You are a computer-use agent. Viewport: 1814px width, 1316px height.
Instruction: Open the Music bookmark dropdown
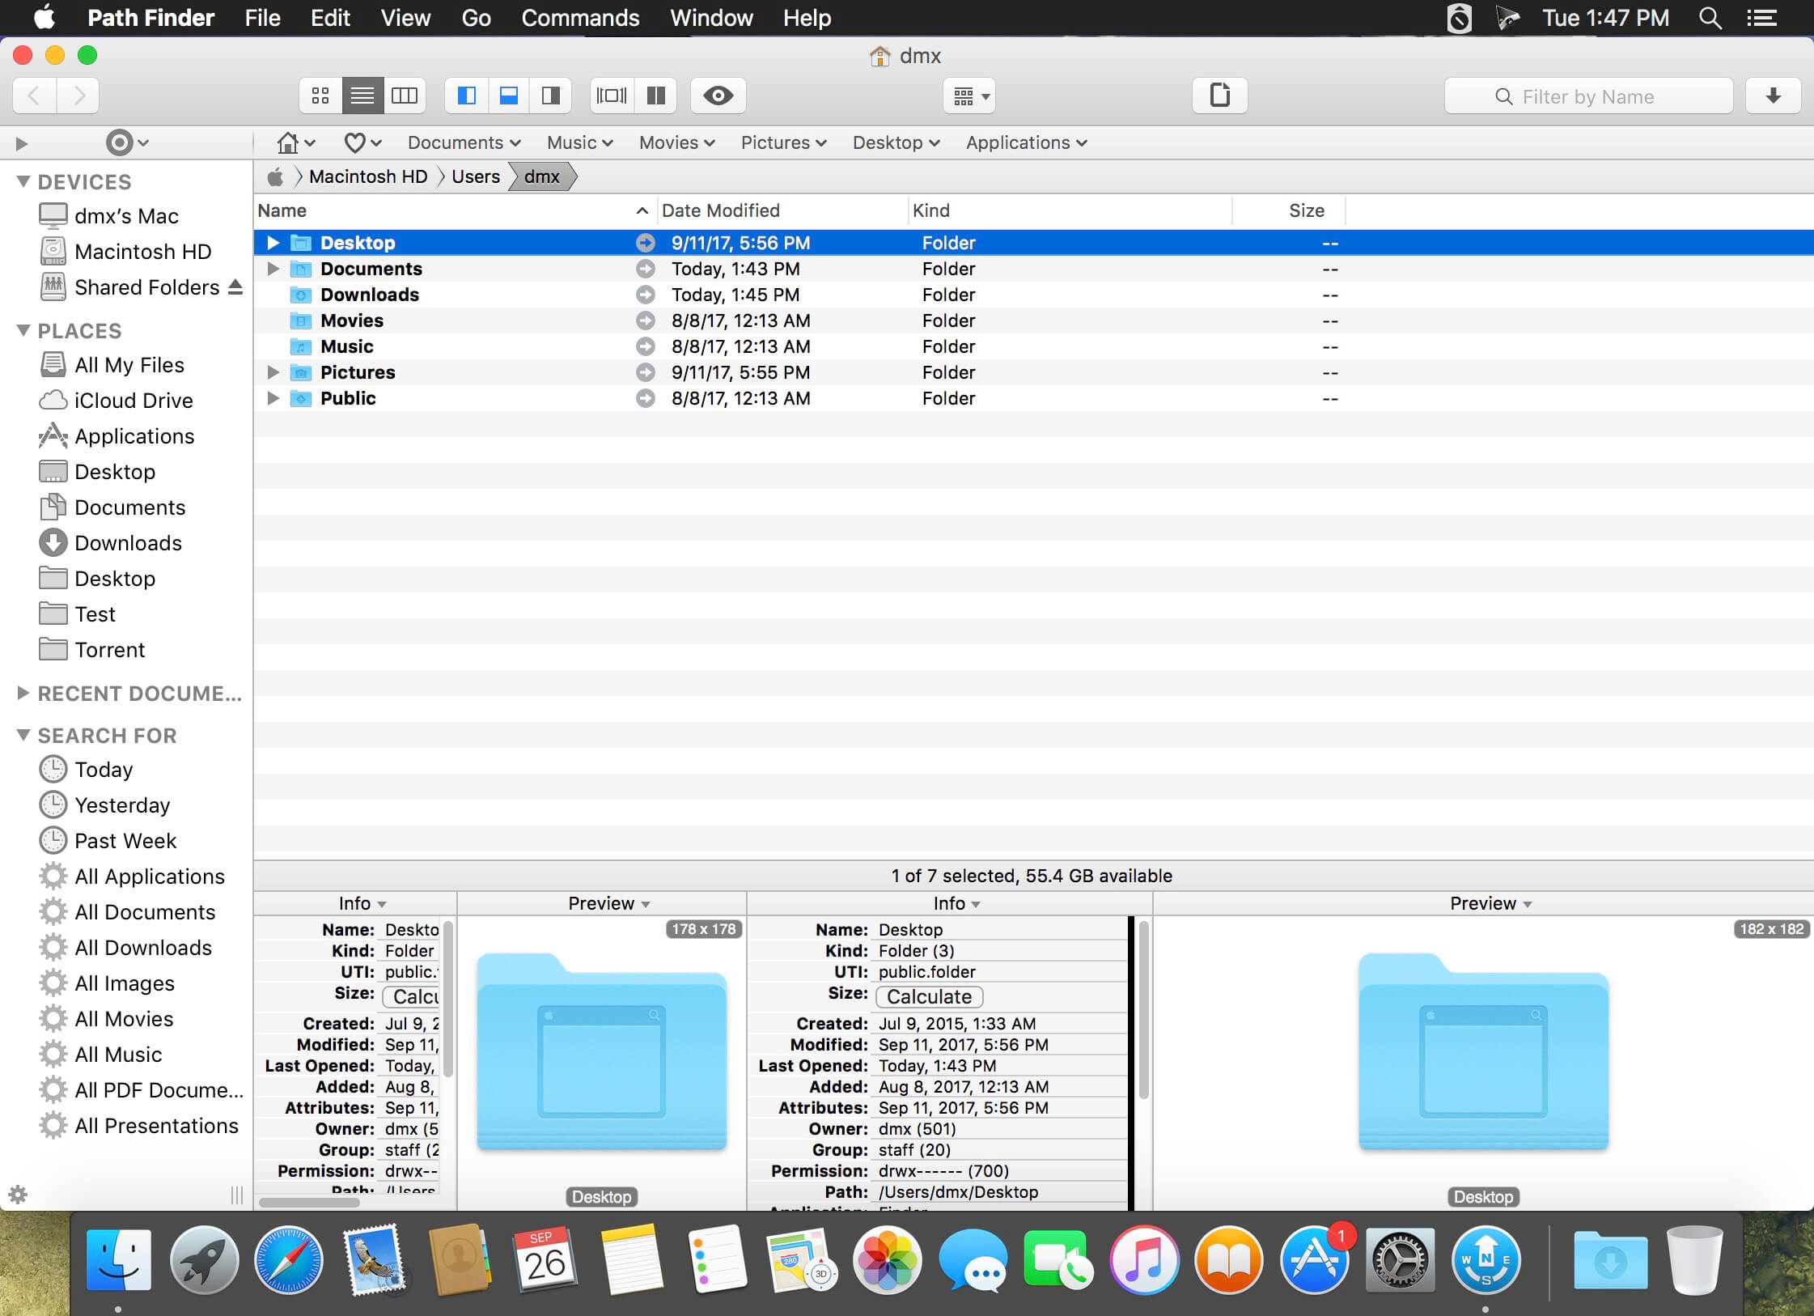tap(579, 143)
